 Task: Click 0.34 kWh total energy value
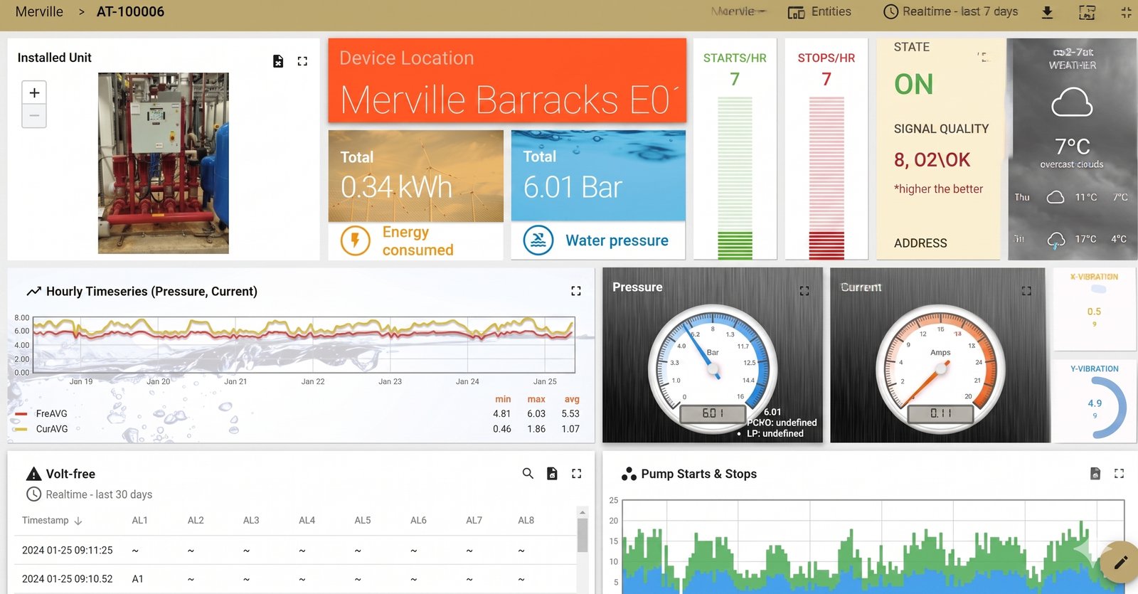[x=396, y=187]
